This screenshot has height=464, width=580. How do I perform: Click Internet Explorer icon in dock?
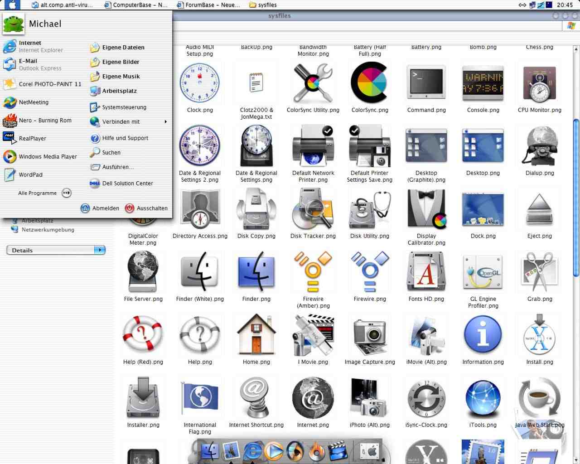[253, 451]
